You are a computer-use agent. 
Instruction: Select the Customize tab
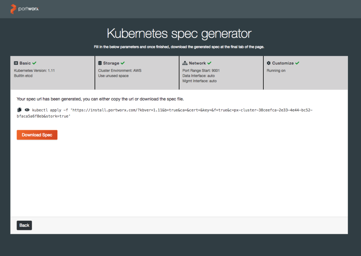point(283,63)
